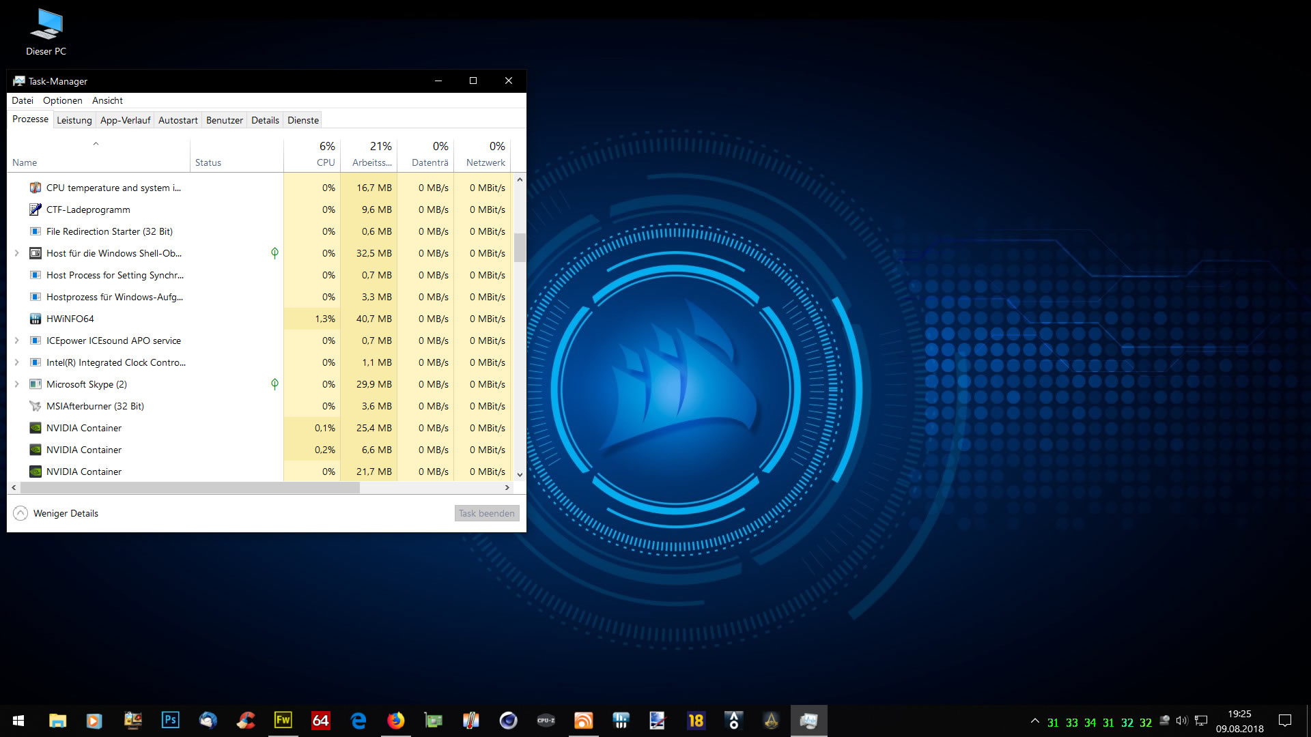Switch to Adobe Fireworks in the taskbar
The image size is (1311, 737).
coord(283,721)
